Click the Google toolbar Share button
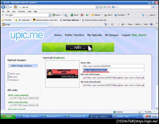This screenshot has width=159, height=124. point(74,15)
